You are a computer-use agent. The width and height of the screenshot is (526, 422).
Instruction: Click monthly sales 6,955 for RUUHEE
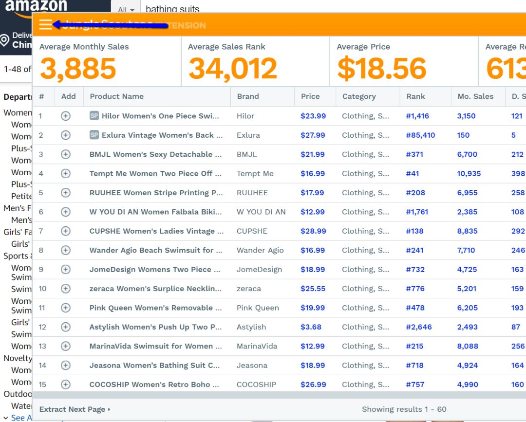(x=467, y=193)
